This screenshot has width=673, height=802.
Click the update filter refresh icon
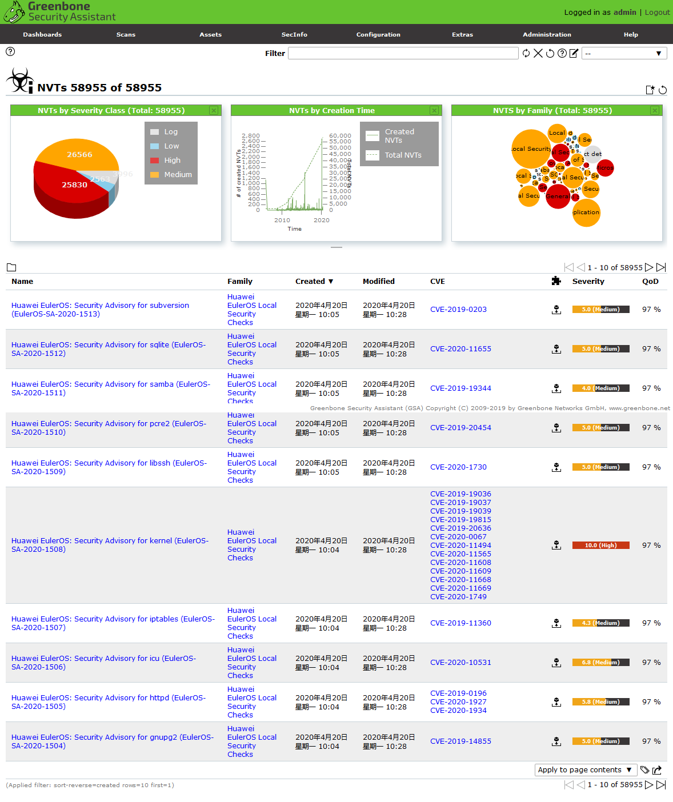pos(526,53)
